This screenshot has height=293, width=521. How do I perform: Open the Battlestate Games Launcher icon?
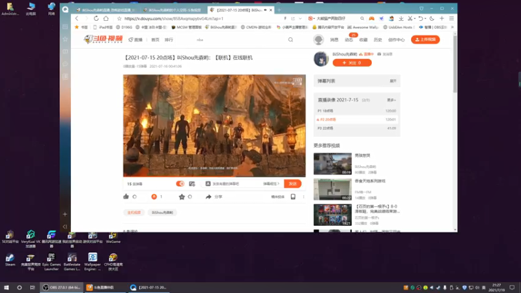(72, 262)
